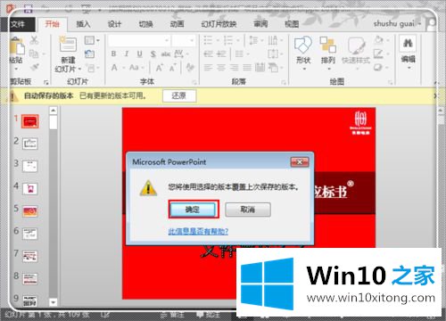Screen dimensions: 446x321
Task: Select slide 7 thumbnail
Action: tap(30, 256)
